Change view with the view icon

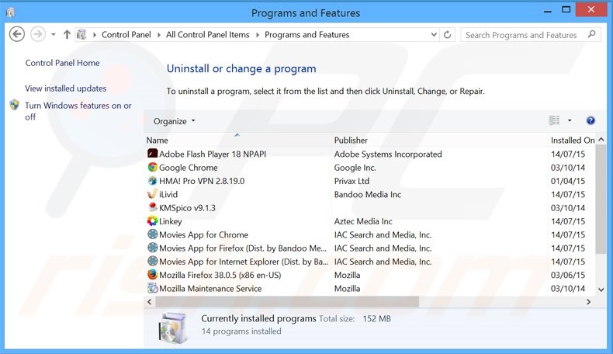coord(554,120)
